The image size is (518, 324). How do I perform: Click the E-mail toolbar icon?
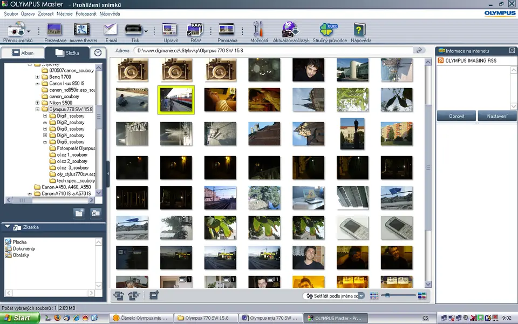[x=111, y=30]
